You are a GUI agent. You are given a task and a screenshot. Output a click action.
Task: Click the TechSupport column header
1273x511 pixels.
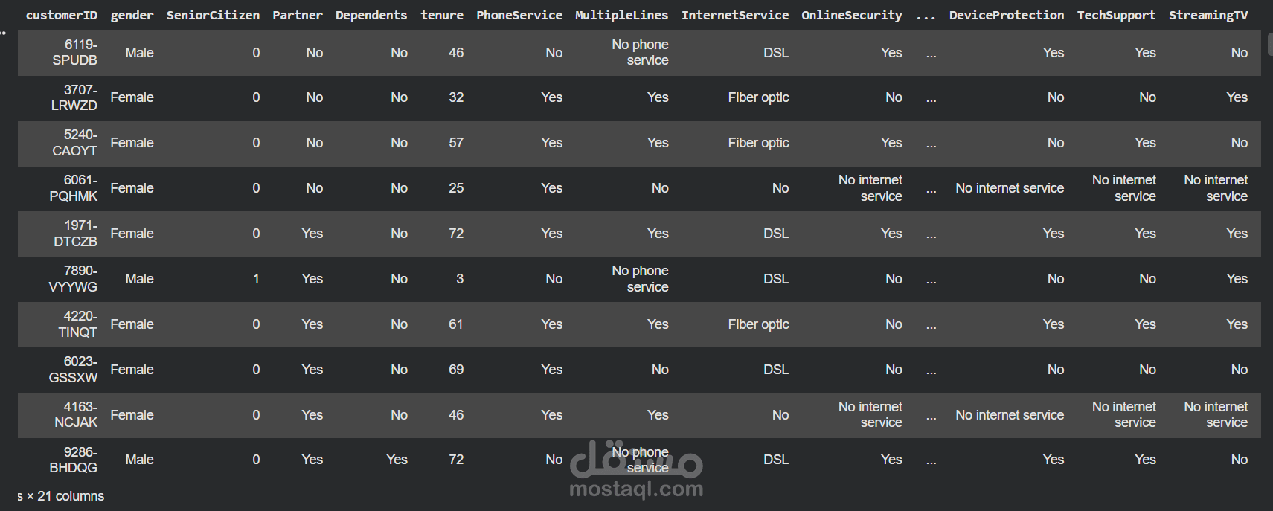(x=1116, y=15)
